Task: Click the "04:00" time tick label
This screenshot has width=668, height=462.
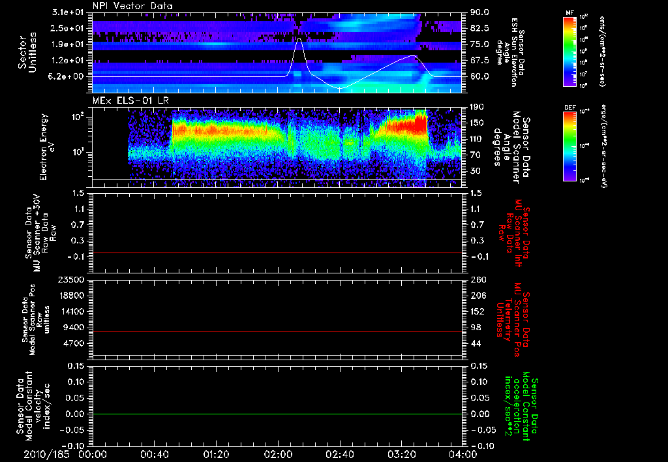Action: (x=463, y=454)
